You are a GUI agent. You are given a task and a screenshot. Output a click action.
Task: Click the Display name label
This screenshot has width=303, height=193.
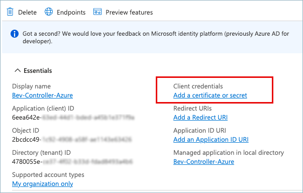pyautogui.click(x=31, y=86)
